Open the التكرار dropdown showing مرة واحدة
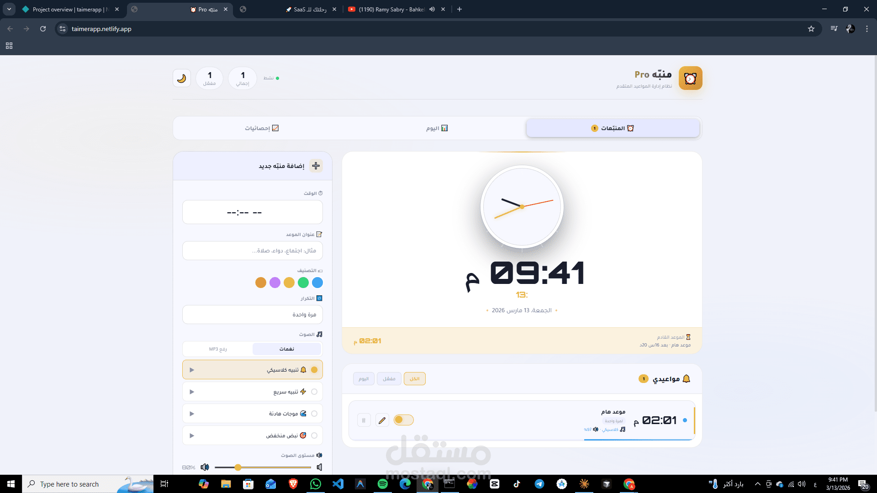The height and width of the screenshot is (493, 877). tap(253, 315)
